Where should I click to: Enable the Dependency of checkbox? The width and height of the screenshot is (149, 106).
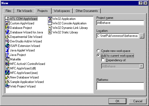(103, 60)
